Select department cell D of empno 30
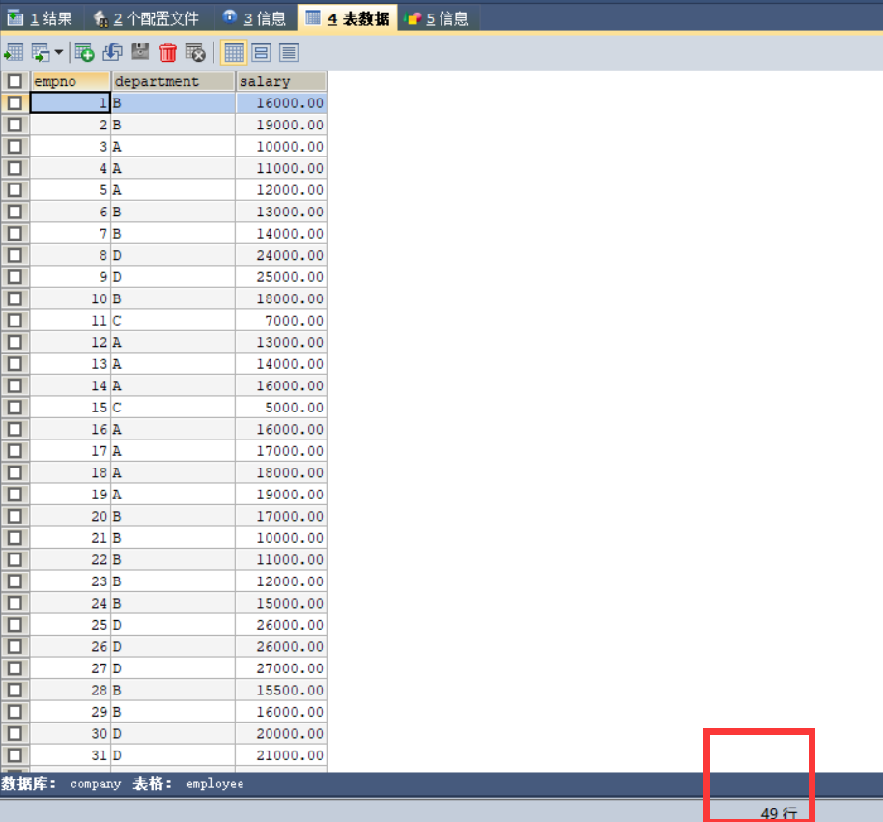This screenshot has width=883, height=822. click(173, 733)
